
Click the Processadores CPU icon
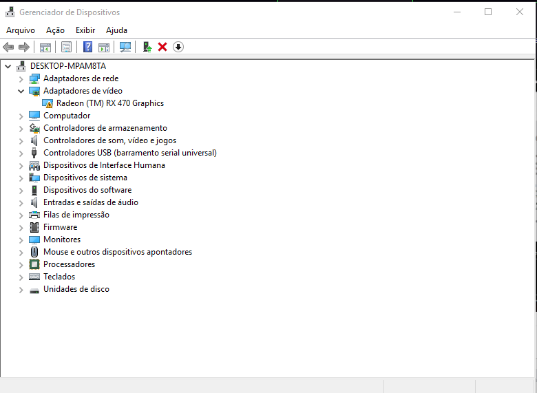coord(34,264)
